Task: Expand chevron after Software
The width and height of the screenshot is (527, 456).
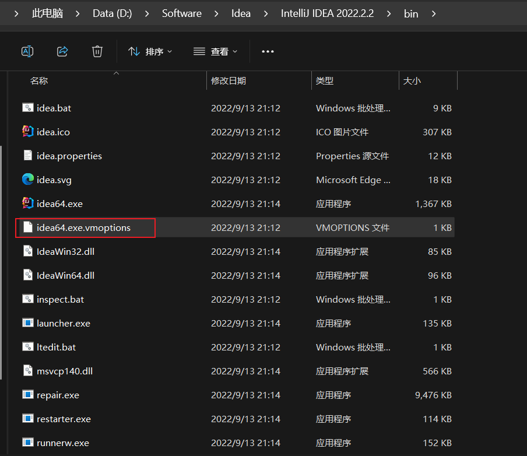Action: coord(216,14)
